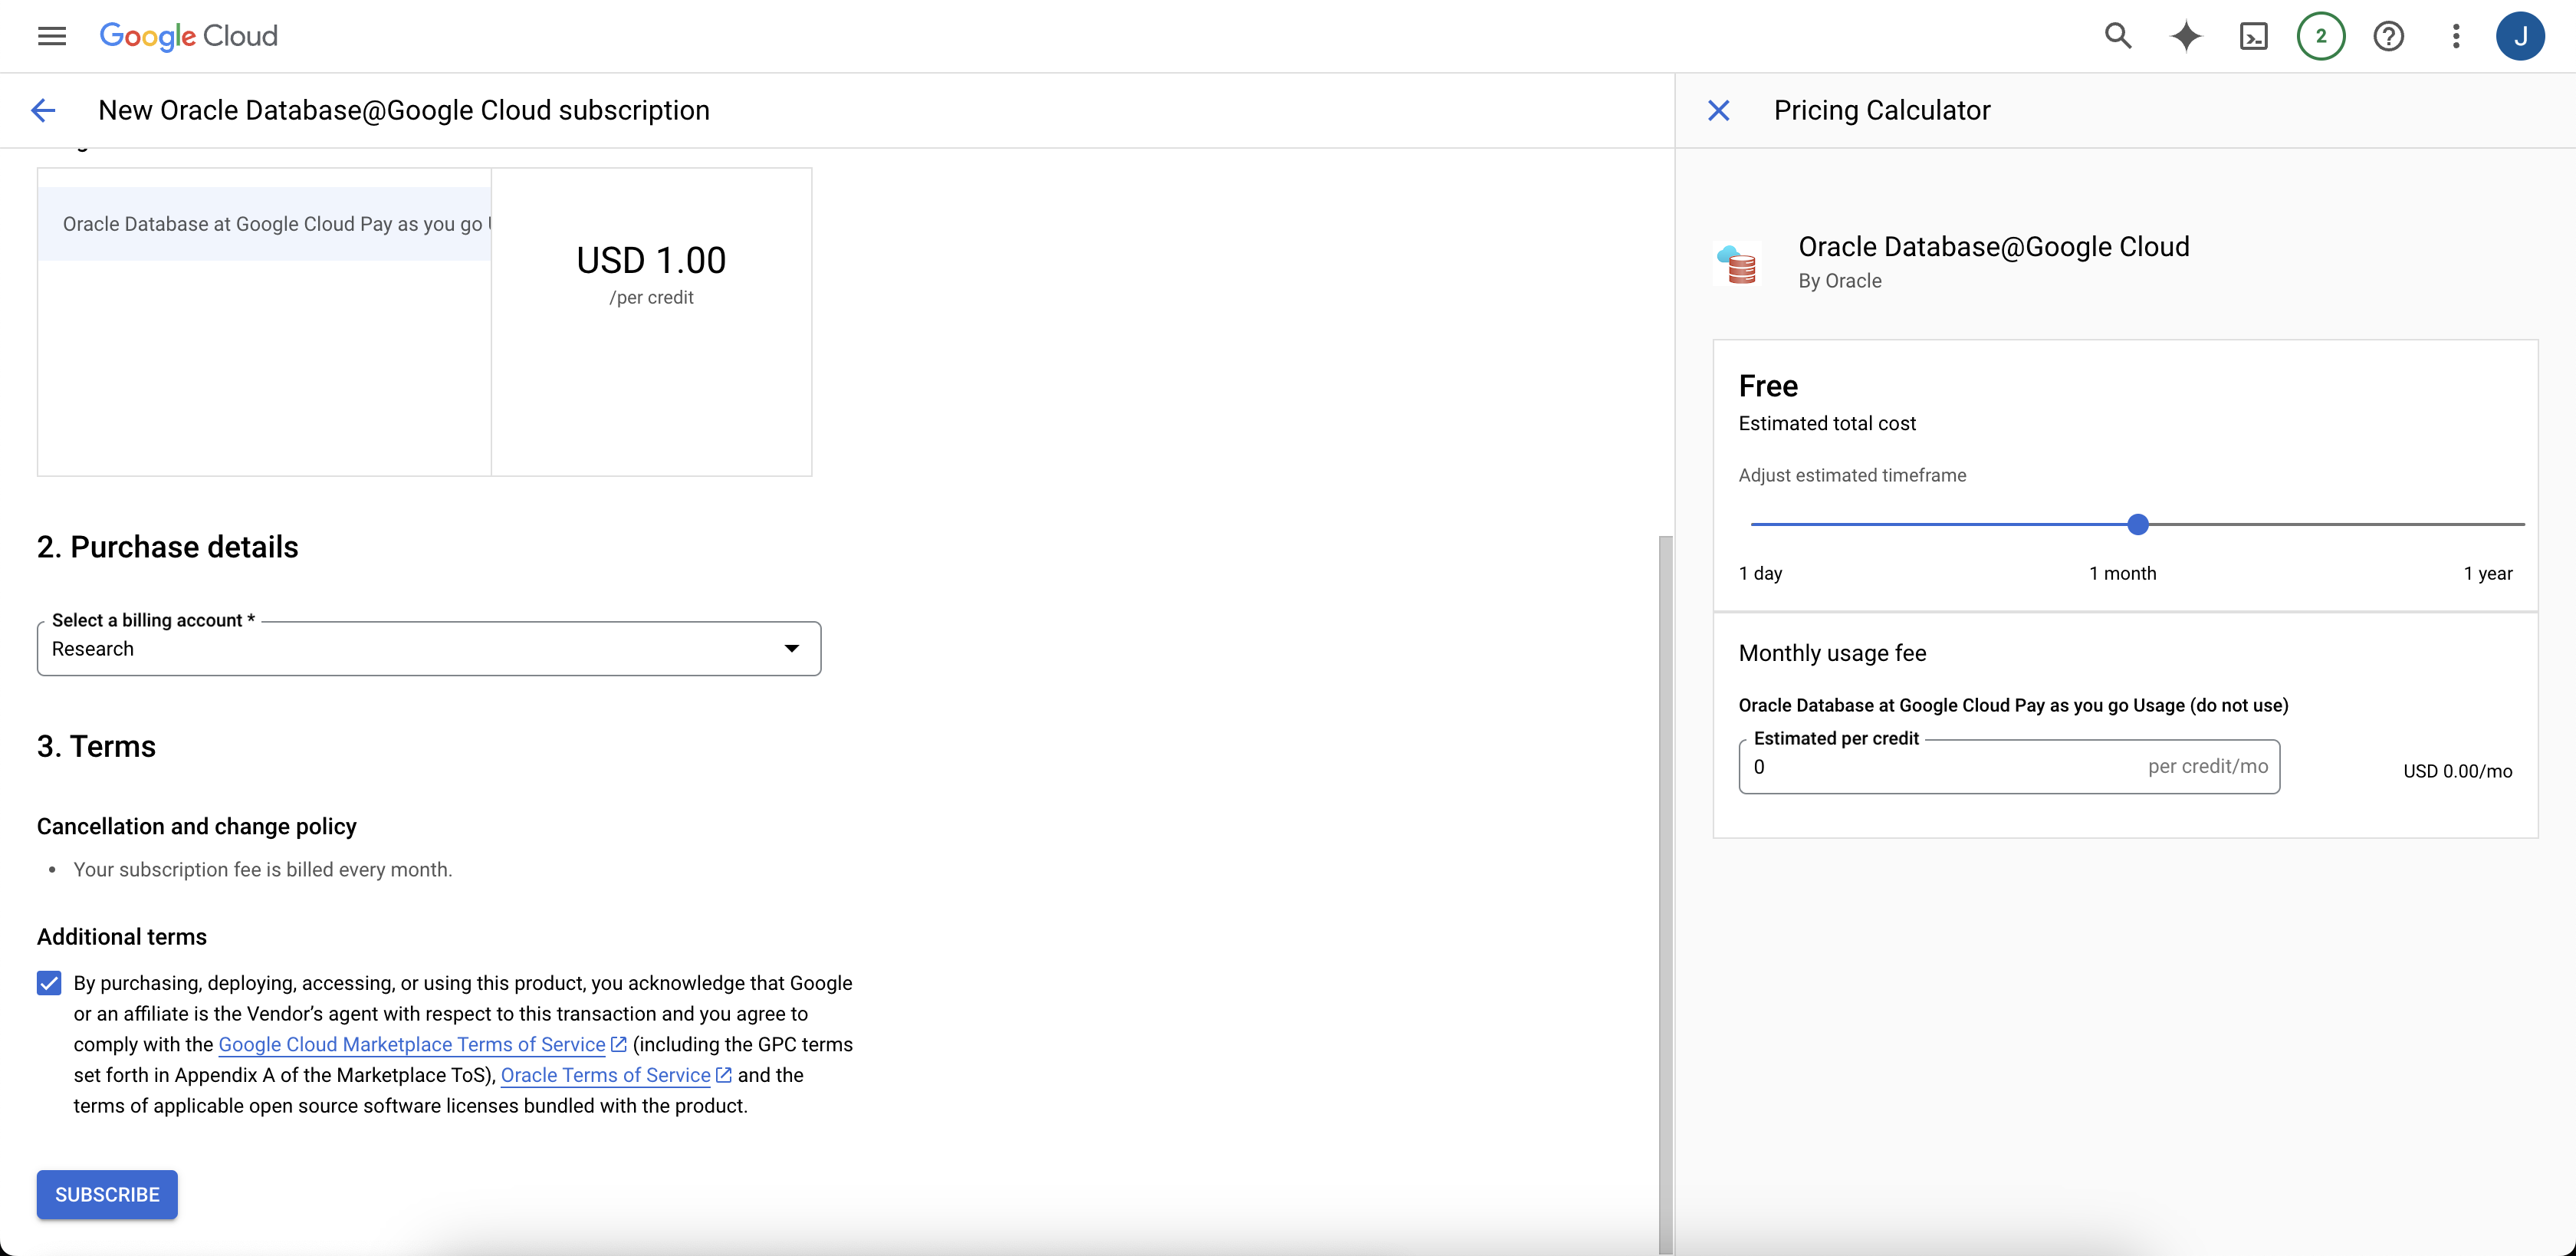Open the Google Cloud search
The image size is (2576, 1256).
(x=2118, y=36)
